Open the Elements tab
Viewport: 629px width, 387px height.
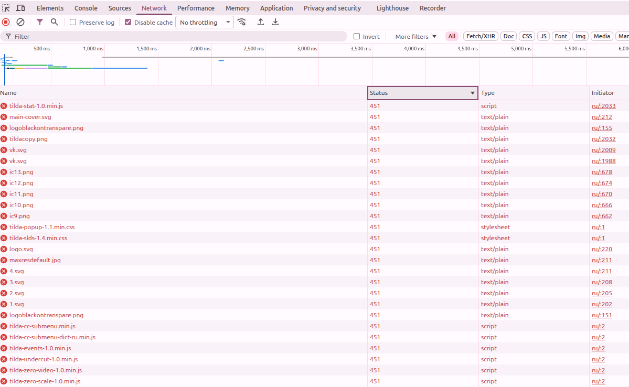pos(50,8)
